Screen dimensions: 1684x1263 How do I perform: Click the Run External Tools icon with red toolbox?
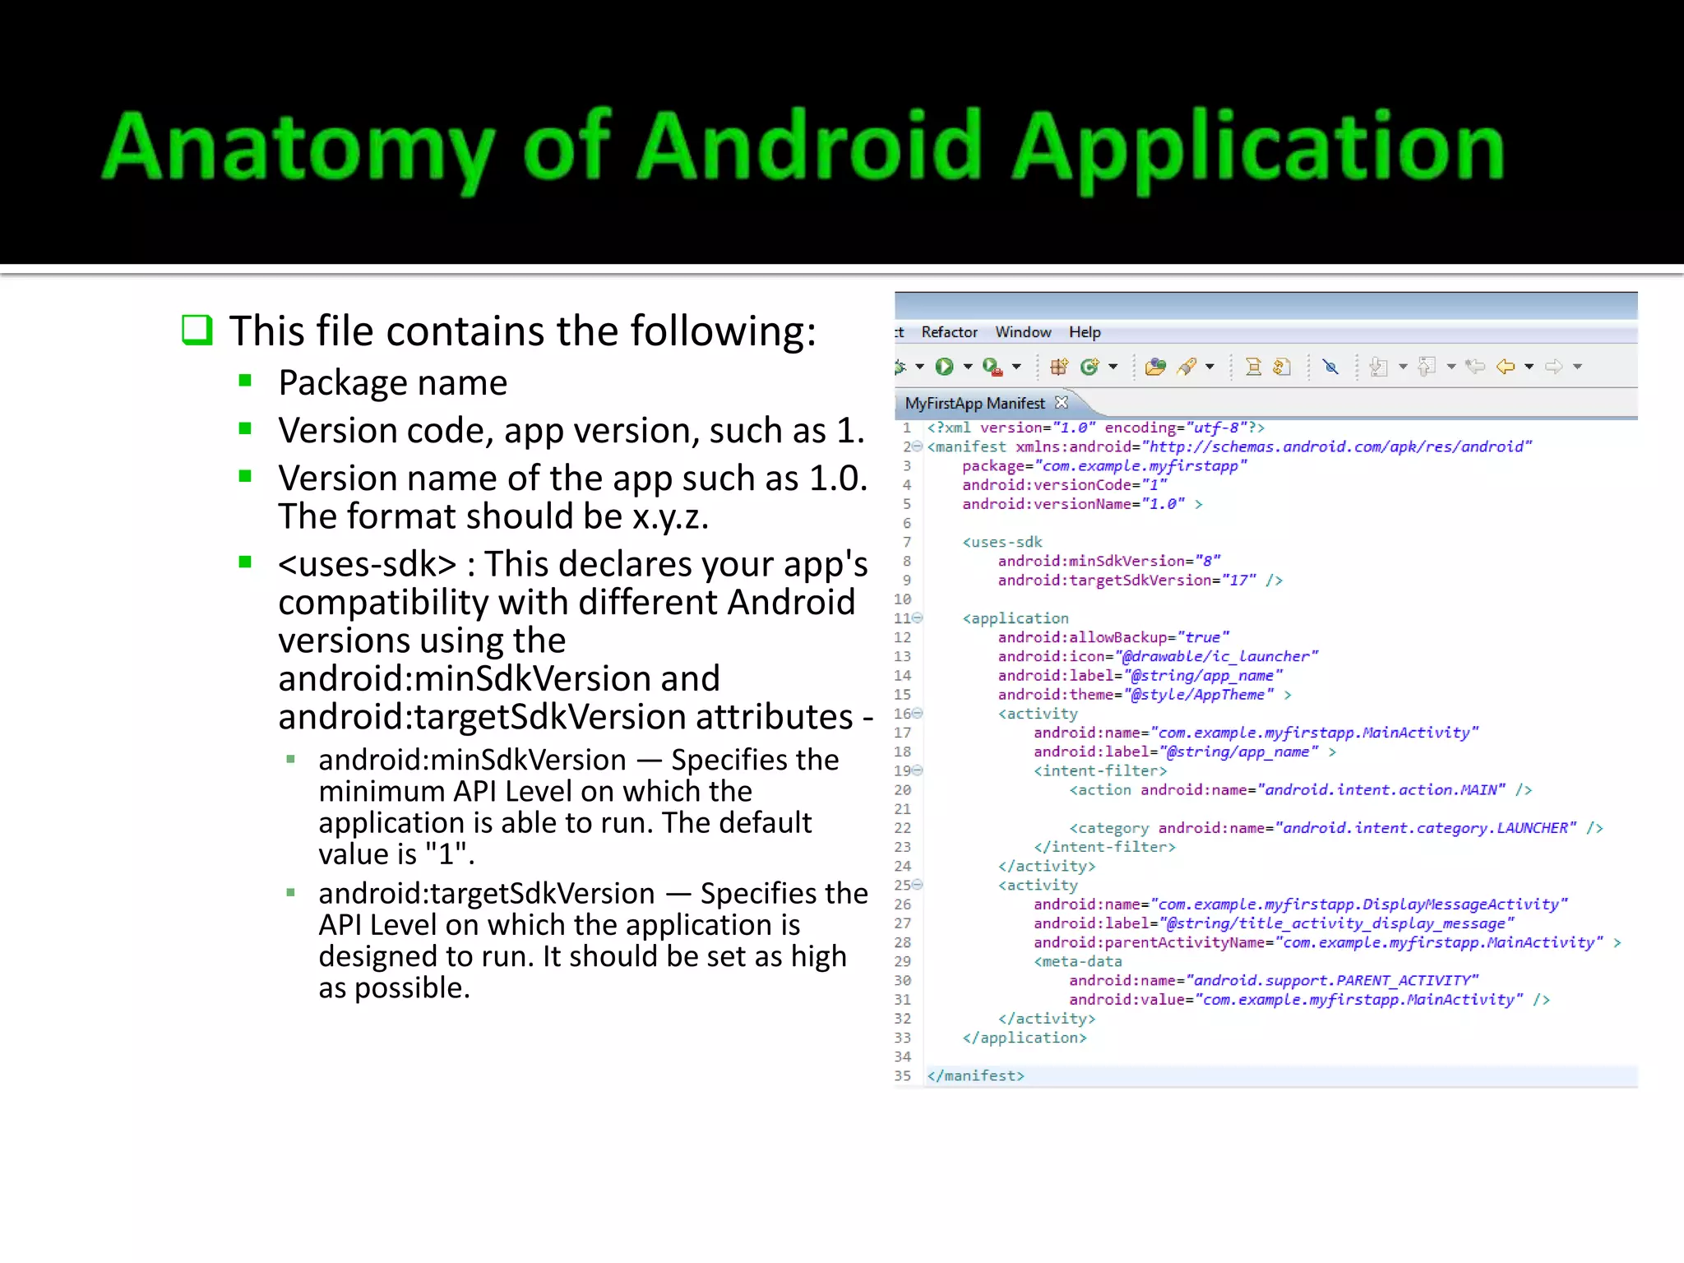992,367
